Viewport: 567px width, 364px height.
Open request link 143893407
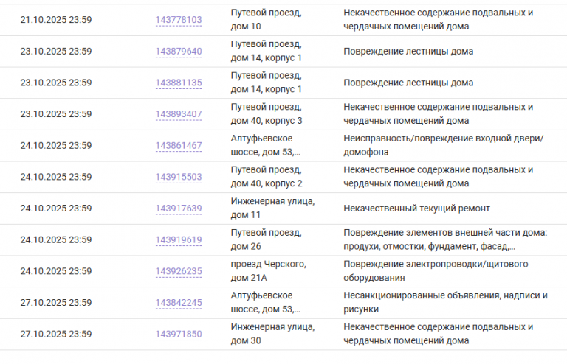(x=178, y=114)
